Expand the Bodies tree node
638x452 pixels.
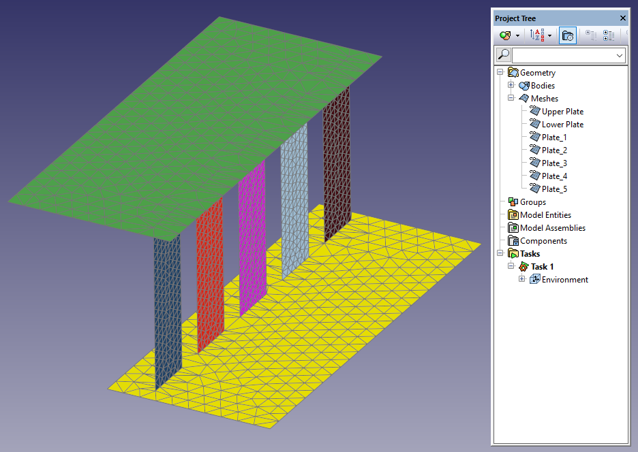pyautogui.click(x=511, y=86)
